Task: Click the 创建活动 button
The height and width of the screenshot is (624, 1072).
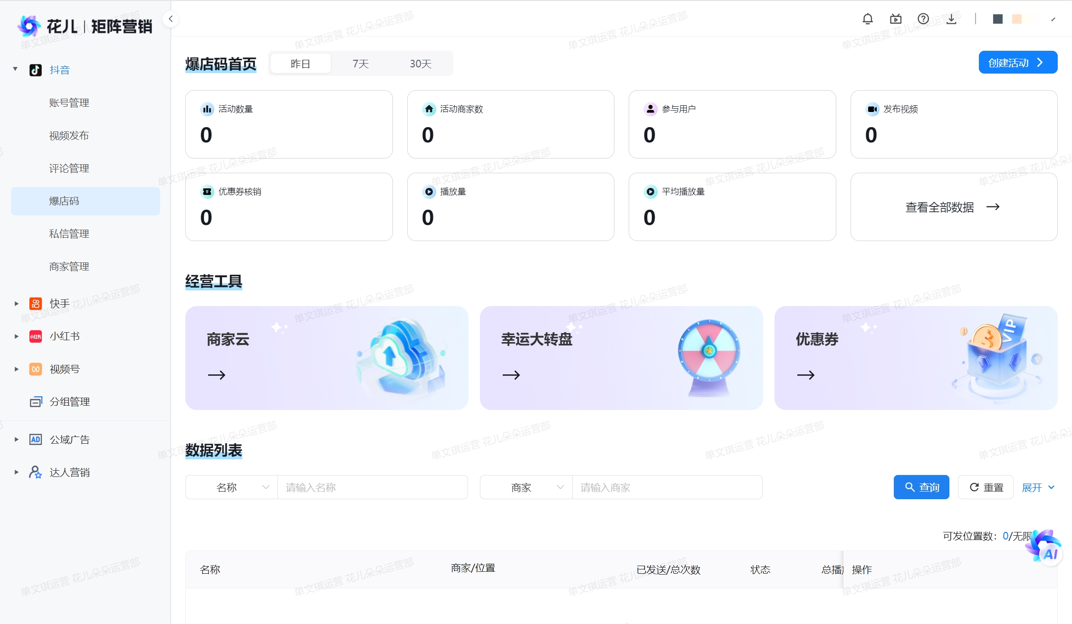Action: (x=1018, y=62)
